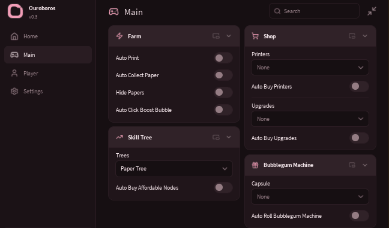Open the Trees dropdown showing Paper Tree

174,169
